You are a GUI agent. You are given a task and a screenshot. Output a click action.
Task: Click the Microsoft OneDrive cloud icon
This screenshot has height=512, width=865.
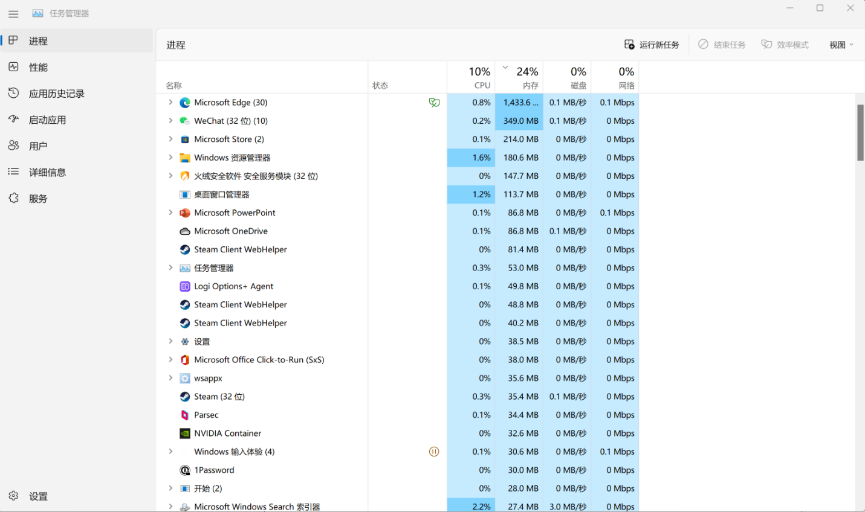pyautogui.click(x=185, y=231)
